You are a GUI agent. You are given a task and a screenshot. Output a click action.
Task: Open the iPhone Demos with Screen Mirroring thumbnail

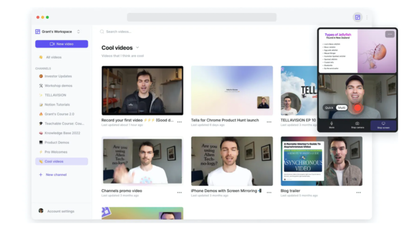click(232, 161)
